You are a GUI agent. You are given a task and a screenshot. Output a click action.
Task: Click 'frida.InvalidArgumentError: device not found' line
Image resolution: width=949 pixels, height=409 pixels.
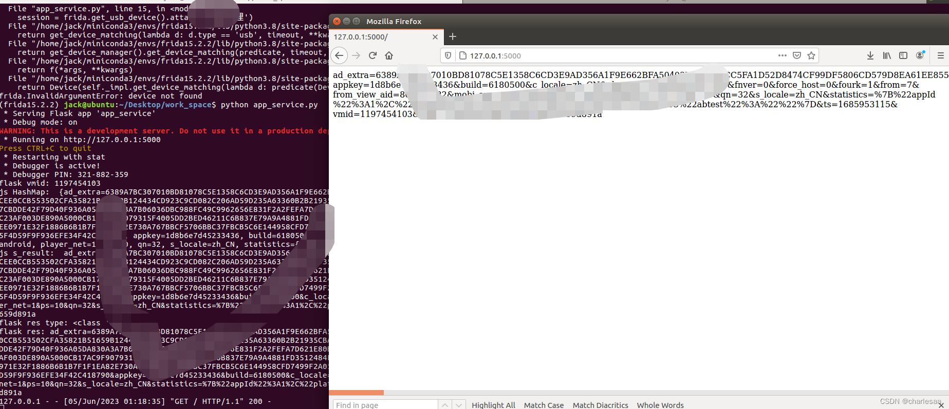(101, 96)
